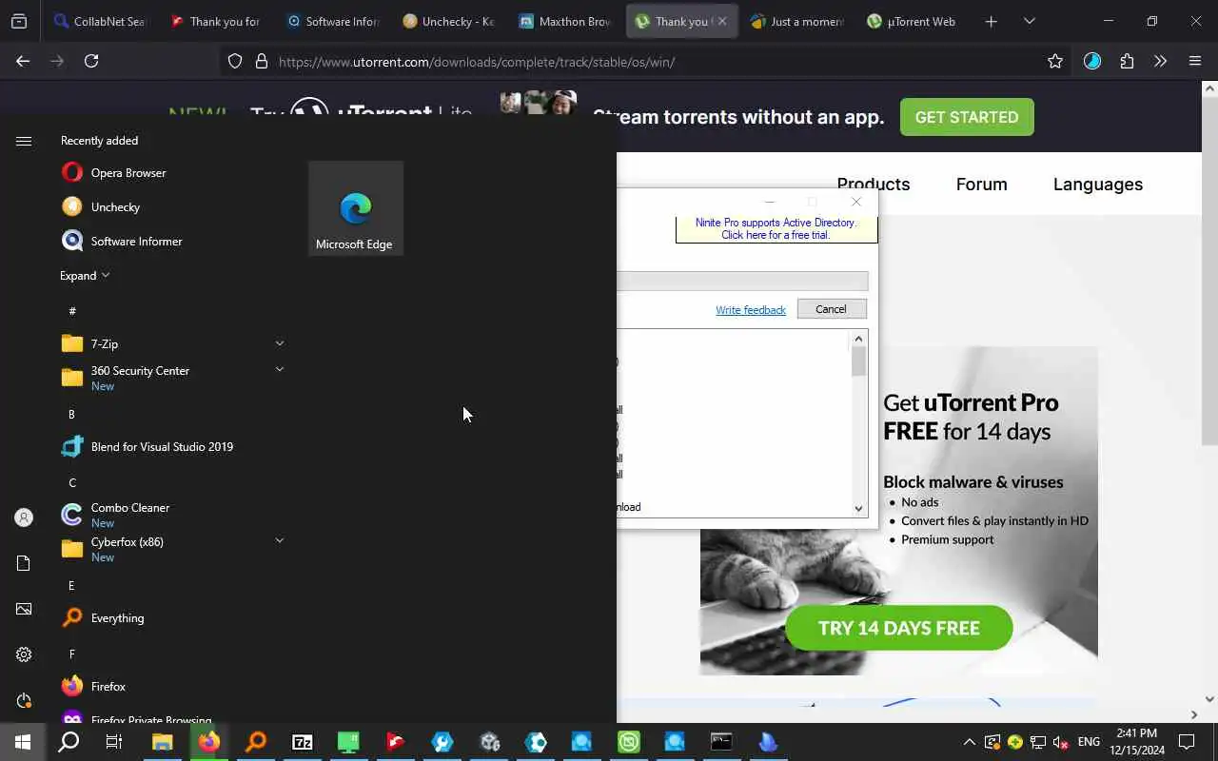This screenshot has width=1218, height=761.
Task: Click the webpage vertical scrollbar thumb
Action: click(1209, 271)
